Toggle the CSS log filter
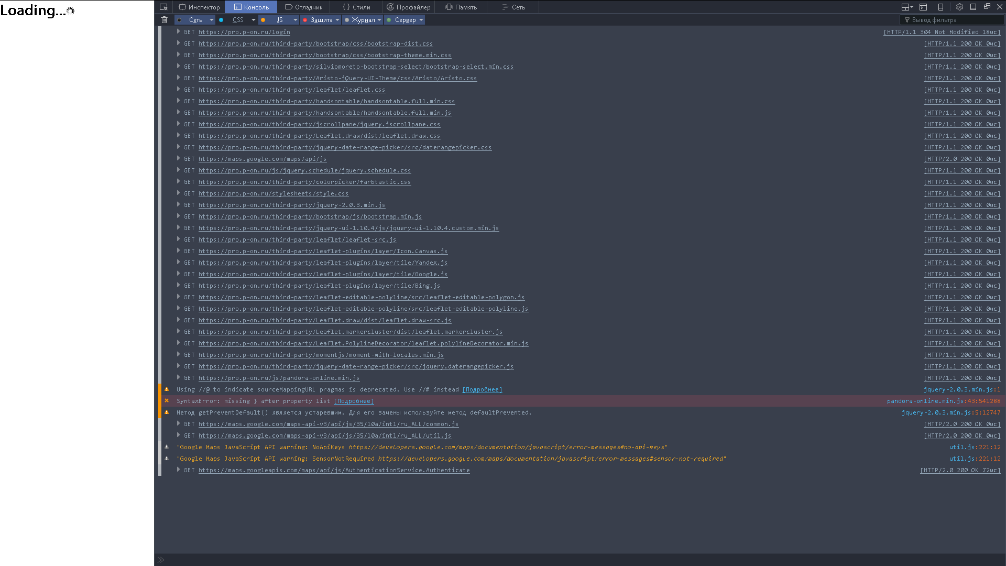Viewport: 1006px width, 566px height. point(238,20)
